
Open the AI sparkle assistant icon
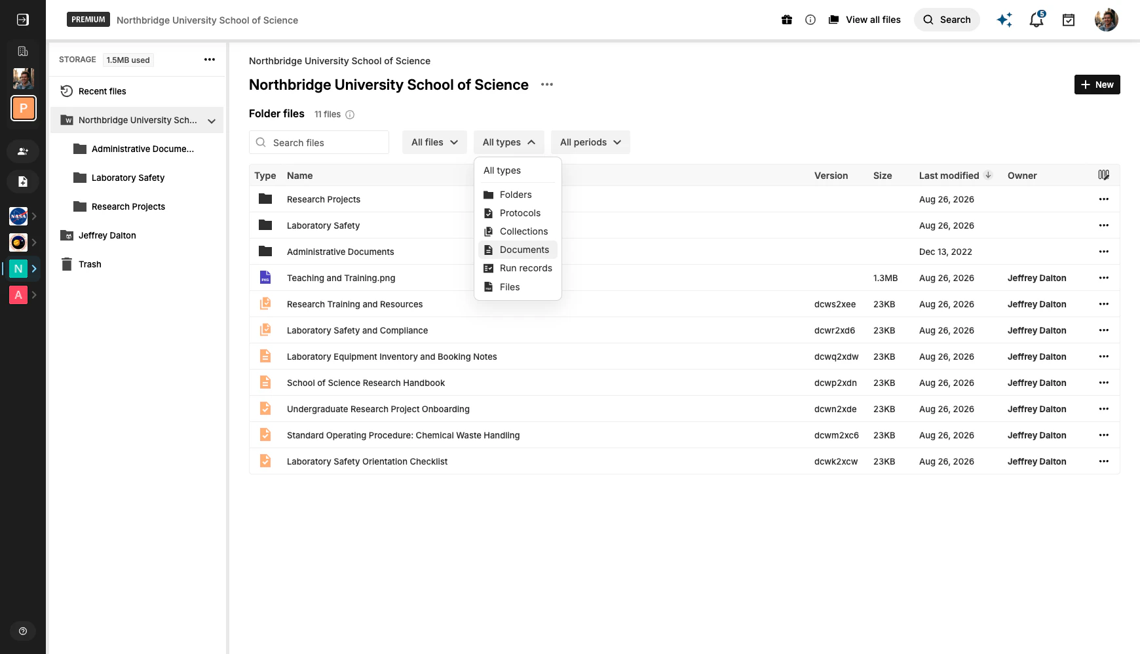click(1004, 20)
